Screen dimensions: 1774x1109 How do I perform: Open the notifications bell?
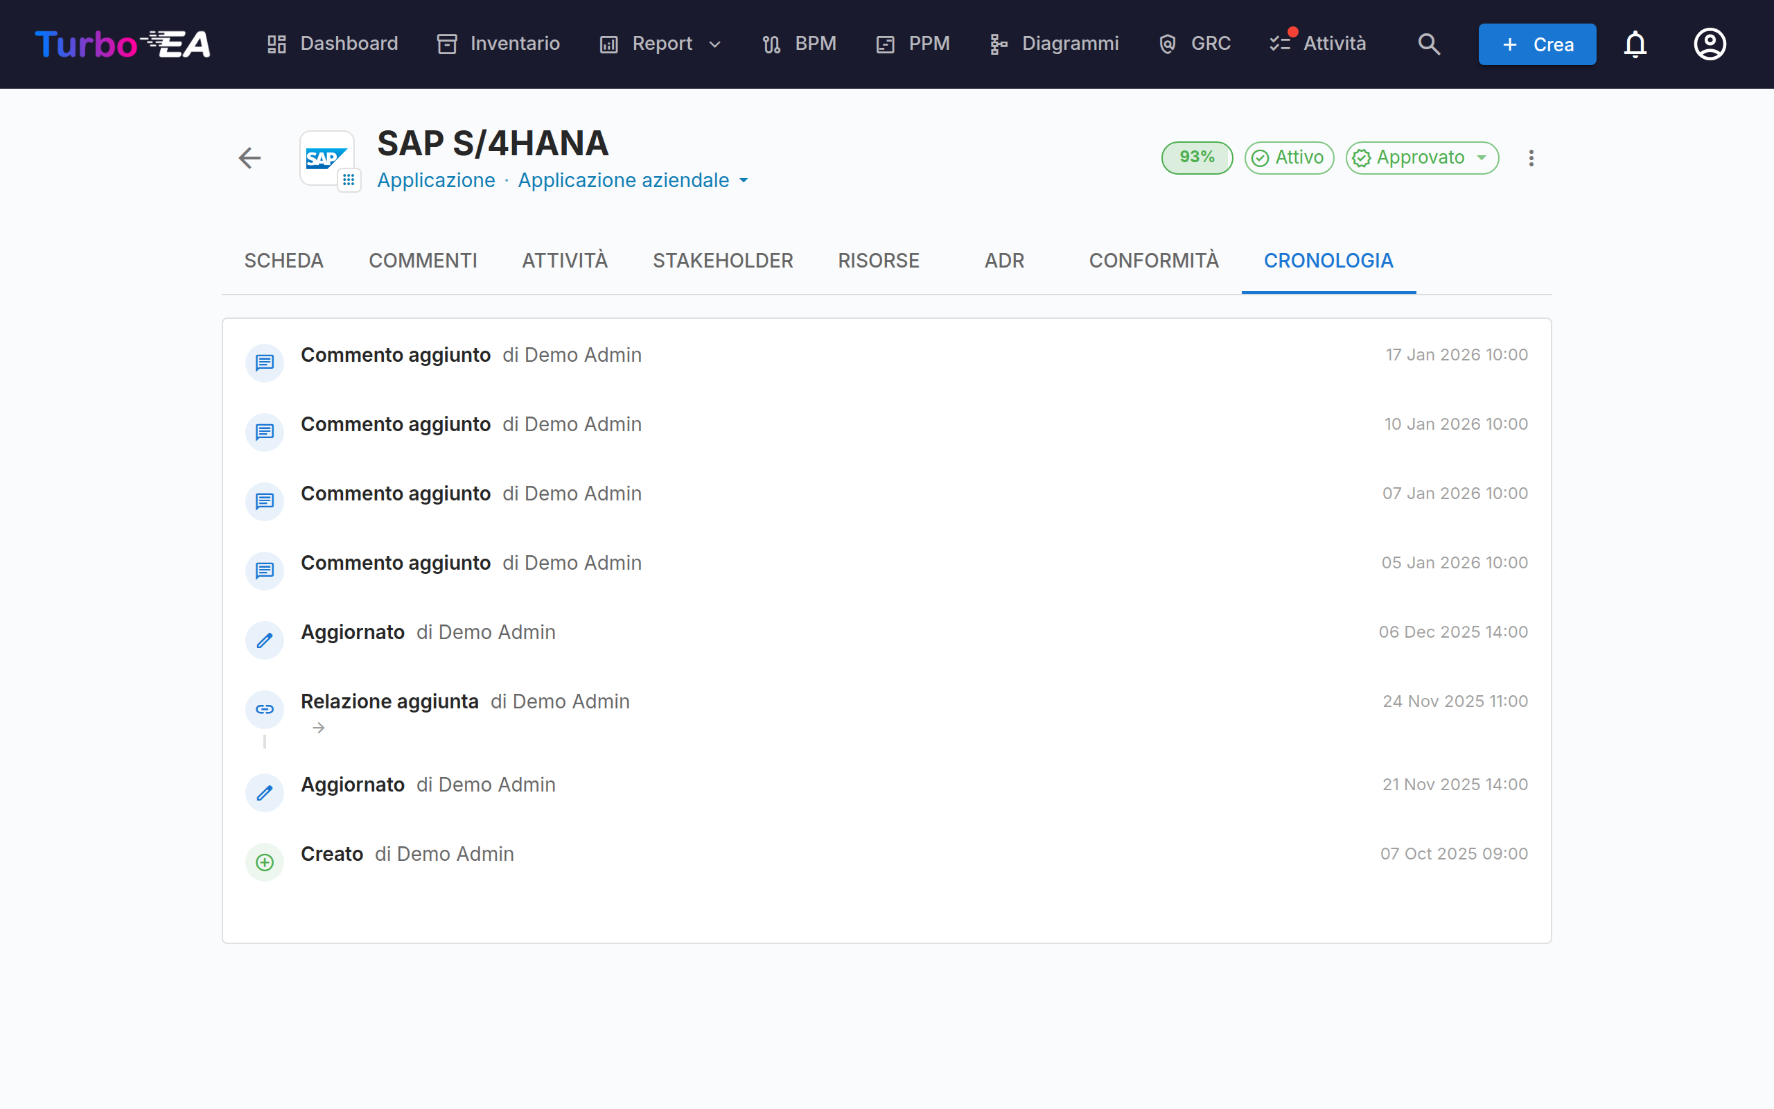point(1635,44)
